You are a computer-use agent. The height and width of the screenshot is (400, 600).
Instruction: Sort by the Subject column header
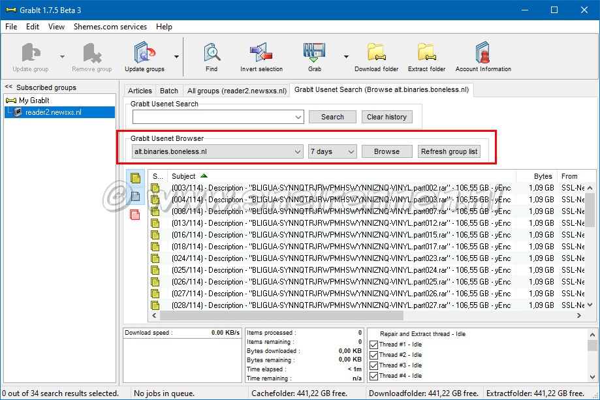[341, 176]
